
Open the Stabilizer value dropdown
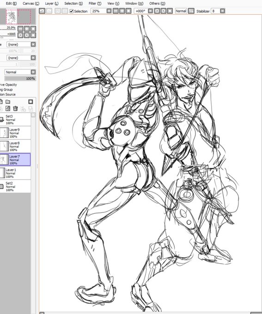(223, 11)
